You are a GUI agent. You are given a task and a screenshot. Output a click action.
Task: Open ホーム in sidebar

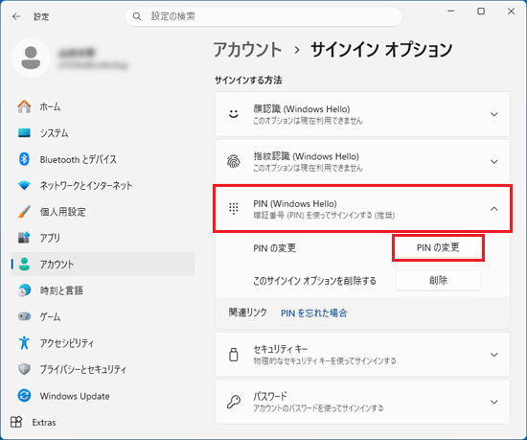click(103, 106)
